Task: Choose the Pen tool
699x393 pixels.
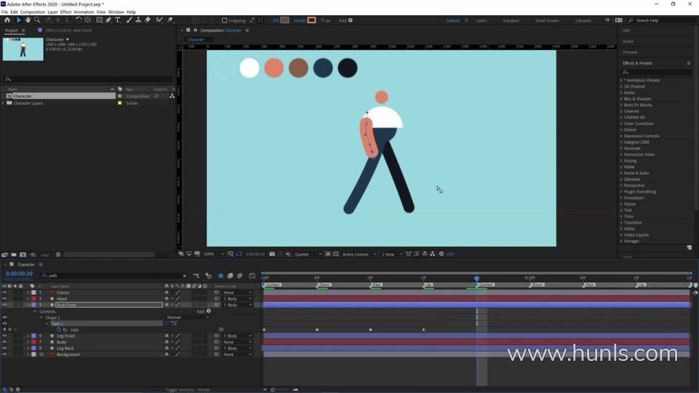Action: pos(108,20)
